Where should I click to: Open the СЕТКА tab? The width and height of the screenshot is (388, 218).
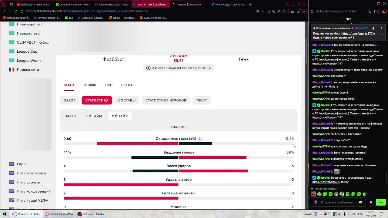tap(127, 85)
